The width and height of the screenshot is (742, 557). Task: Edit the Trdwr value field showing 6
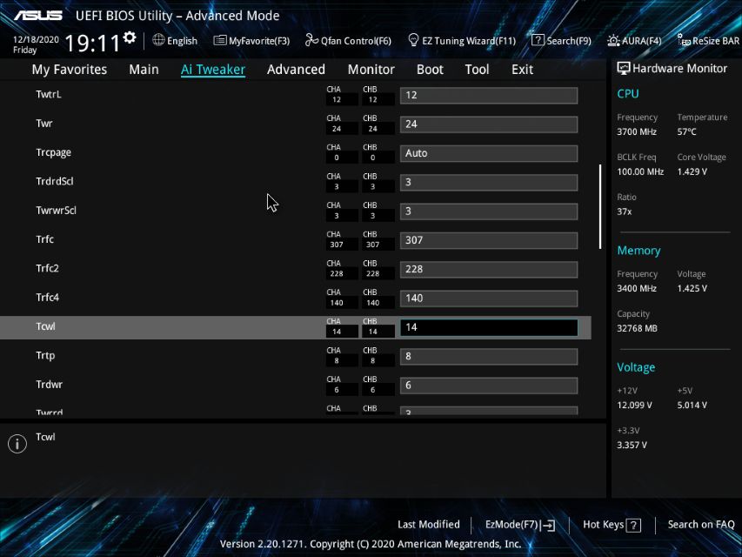tap(489, 386)
